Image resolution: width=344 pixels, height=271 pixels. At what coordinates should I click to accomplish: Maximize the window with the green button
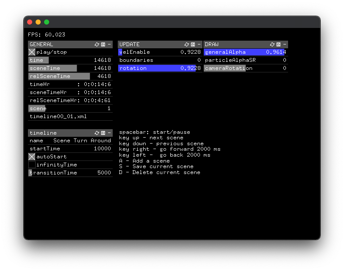click(47, 22)
